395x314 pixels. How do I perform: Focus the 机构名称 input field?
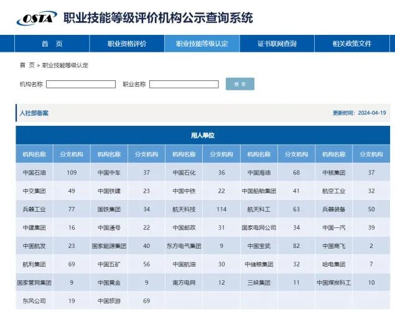pyautogui.click(x=81, y=84)
